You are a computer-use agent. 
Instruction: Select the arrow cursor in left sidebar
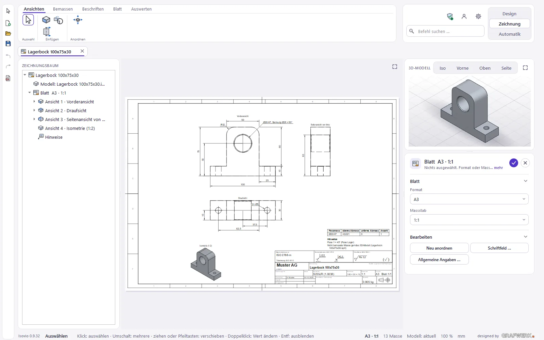coord(8,11)
